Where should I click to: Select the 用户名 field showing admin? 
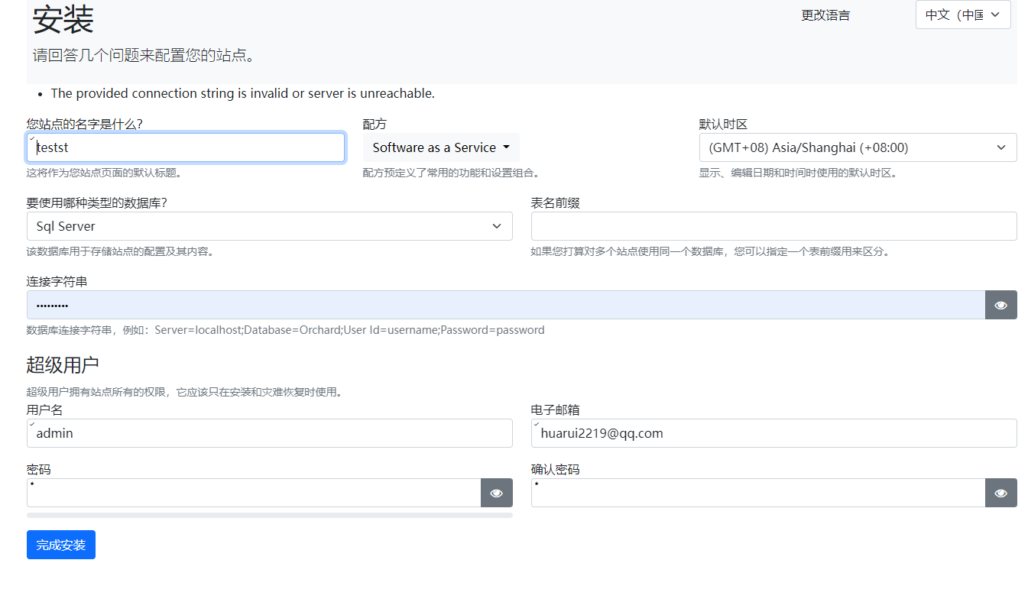pyautogui.click(x=269, y=433)
